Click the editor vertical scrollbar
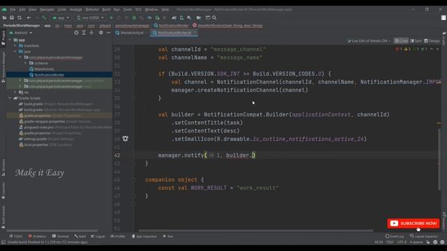The width and height of the screenshot is (447, 251). coord(439,160)
